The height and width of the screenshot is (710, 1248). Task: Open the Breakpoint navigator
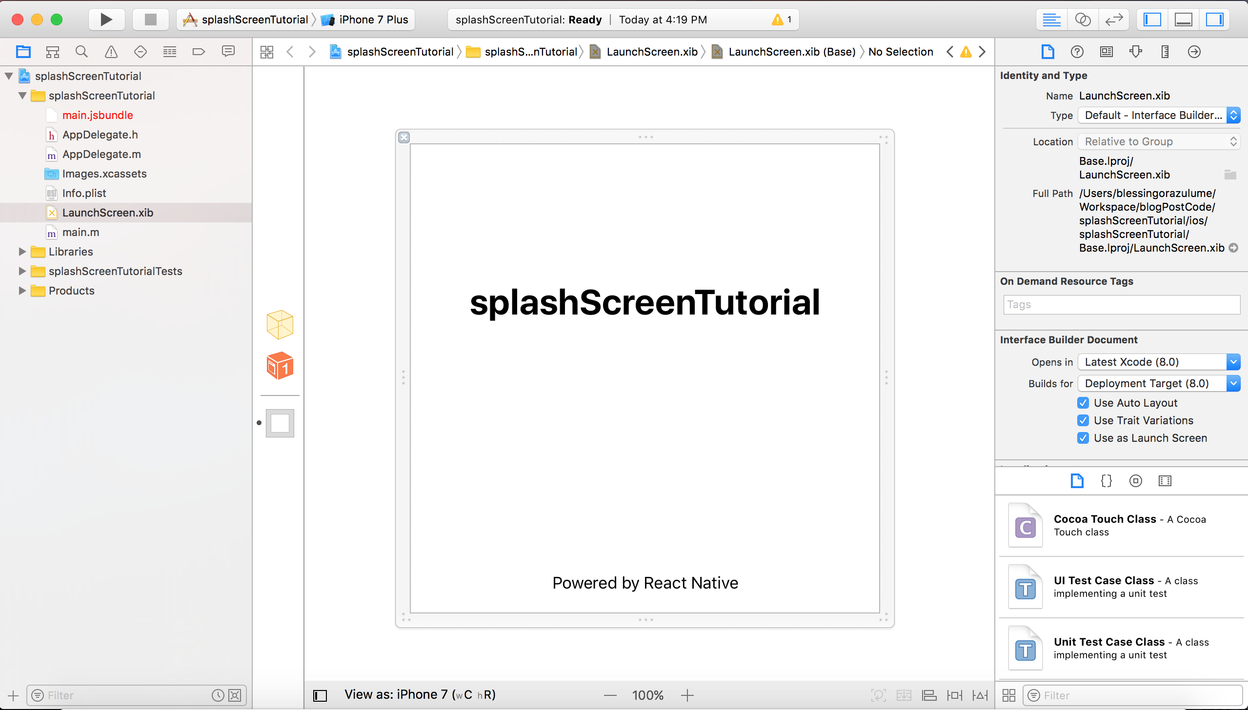click(x=199, y=52)
